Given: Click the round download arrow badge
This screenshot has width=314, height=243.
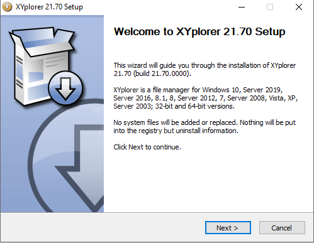Looking at the screenshot, I should point(65,88).
